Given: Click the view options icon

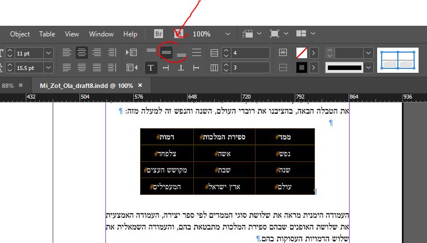Looking at the screenshot, I should (x=248, y=34).
